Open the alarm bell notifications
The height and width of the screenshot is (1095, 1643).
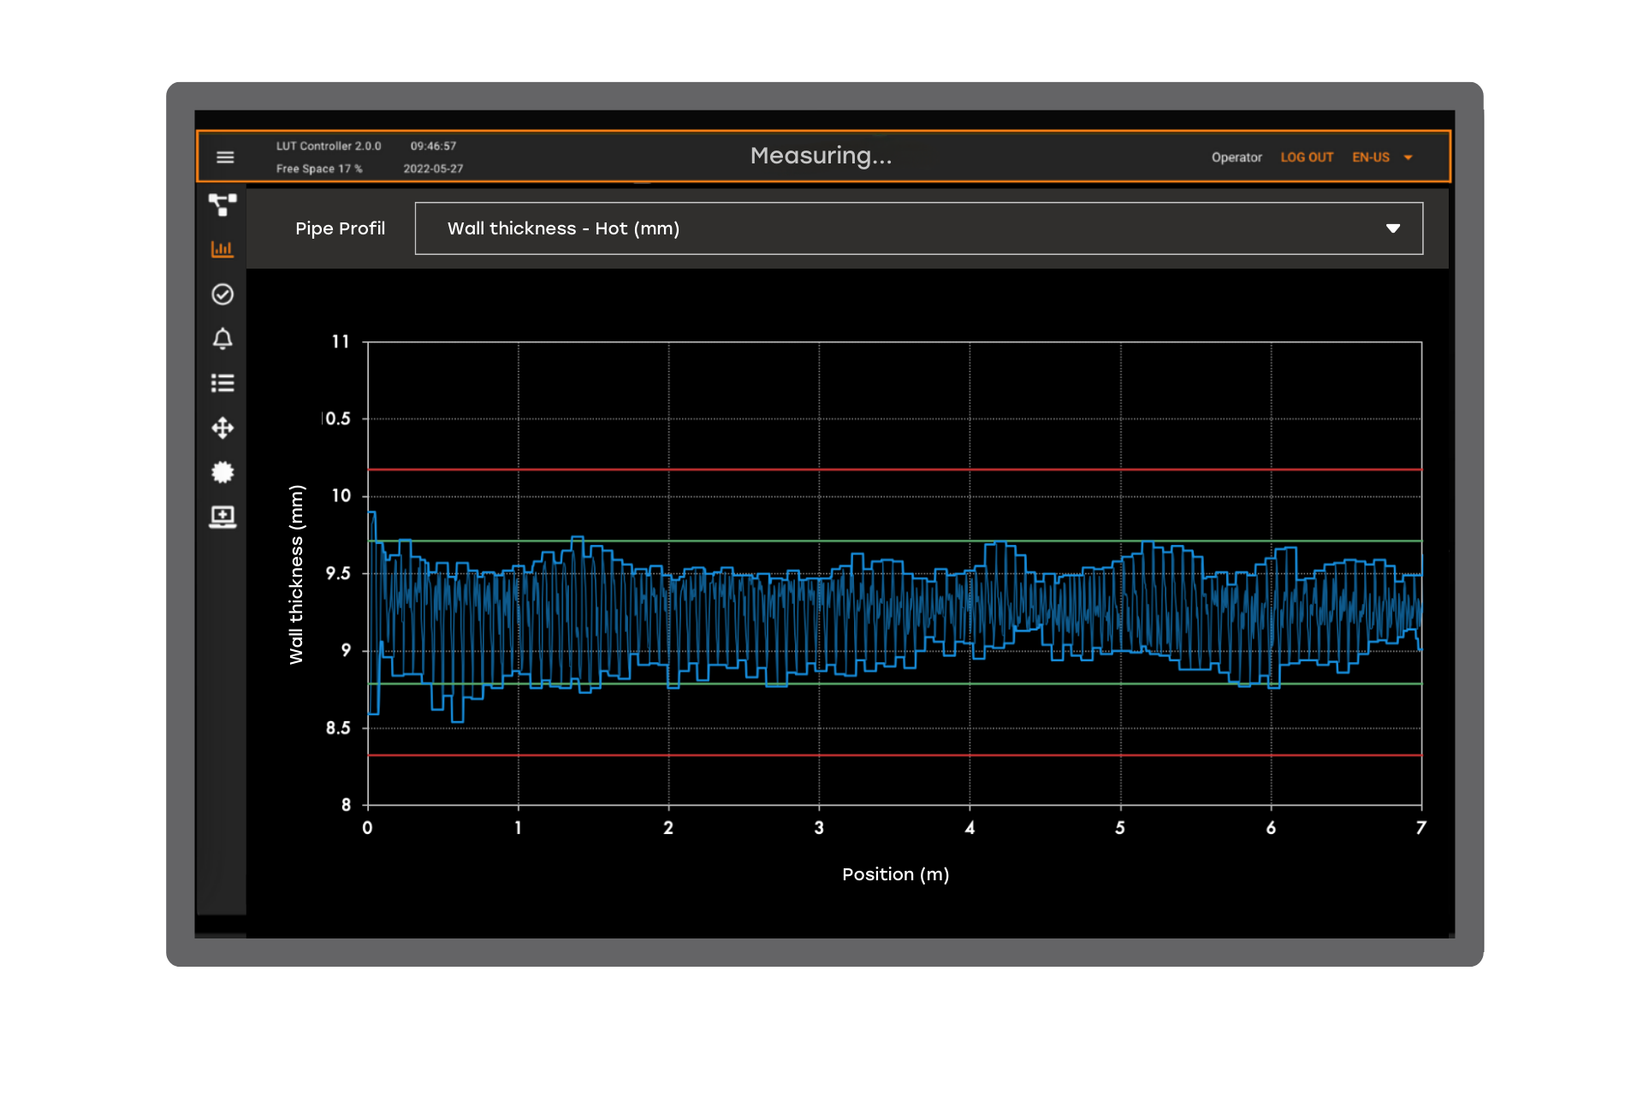222,339
